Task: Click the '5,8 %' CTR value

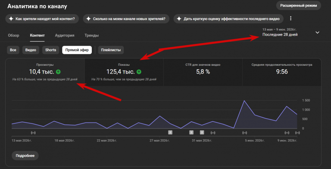Action: (203, 72)
